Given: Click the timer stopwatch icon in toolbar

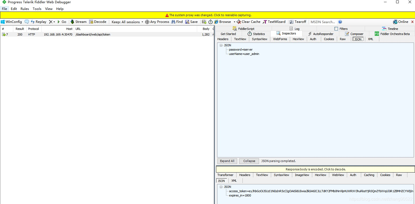Looking at the screenshot, I should [211, 22].
